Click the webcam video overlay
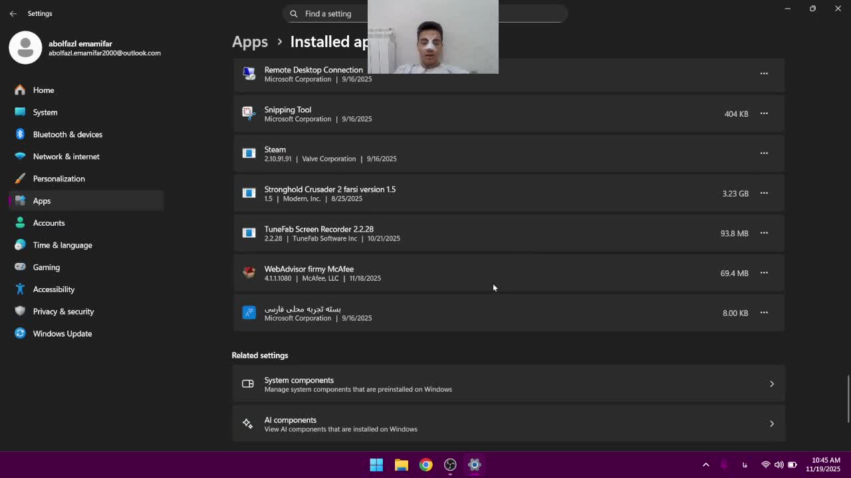 coord(433,37)
